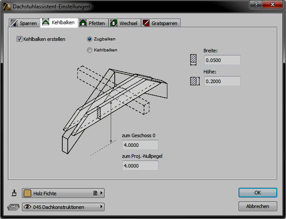Open the Pfetten tab
Screen dimensions: 286x219
click(x=93, y=23)
